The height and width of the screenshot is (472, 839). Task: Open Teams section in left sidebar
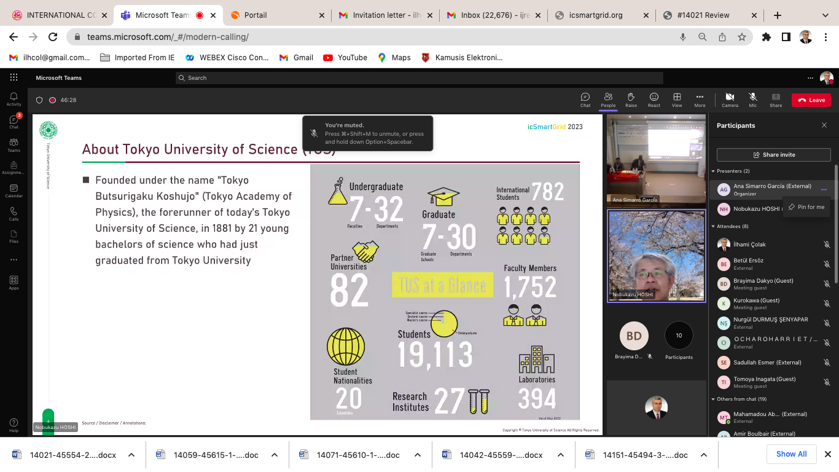coord(14,145)
